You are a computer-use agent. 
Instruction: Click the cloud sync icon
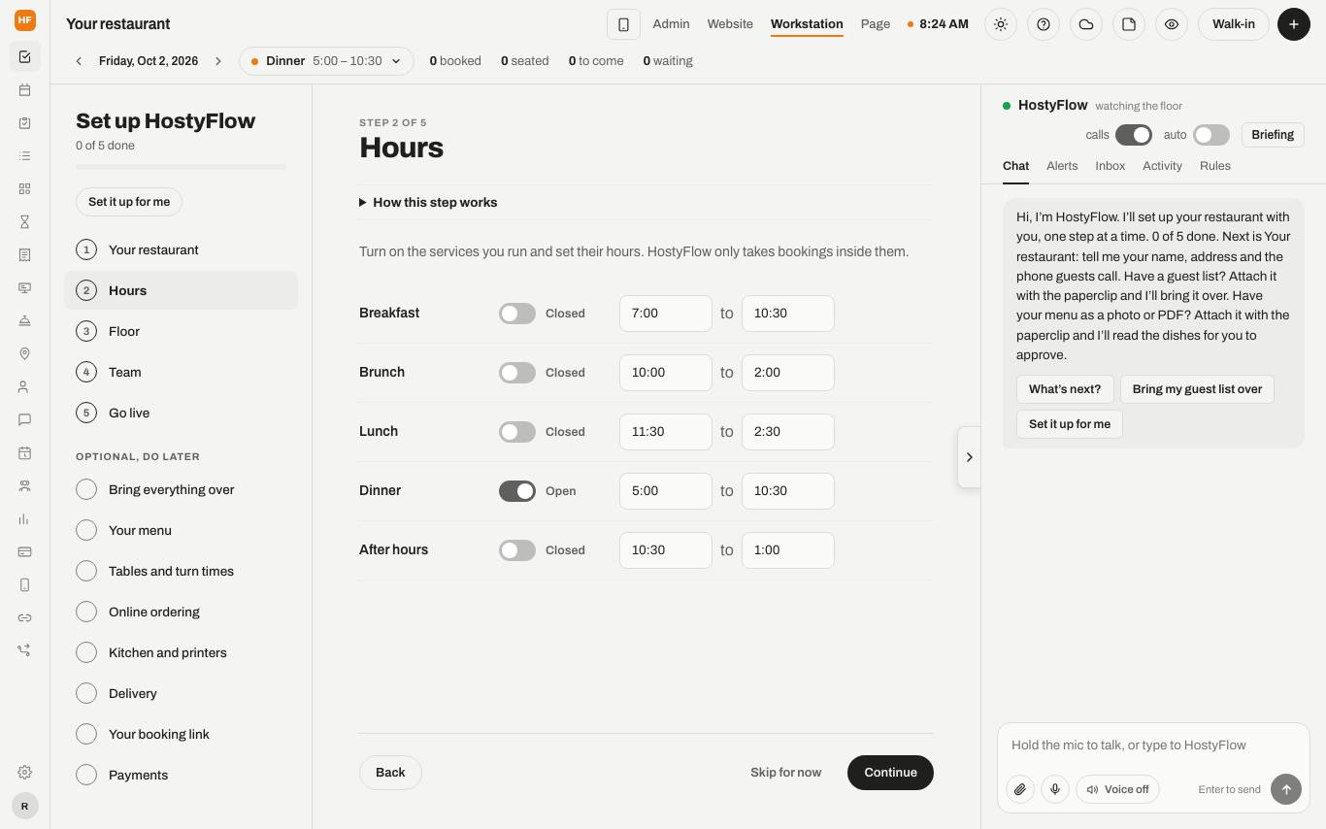(1086, 24)
